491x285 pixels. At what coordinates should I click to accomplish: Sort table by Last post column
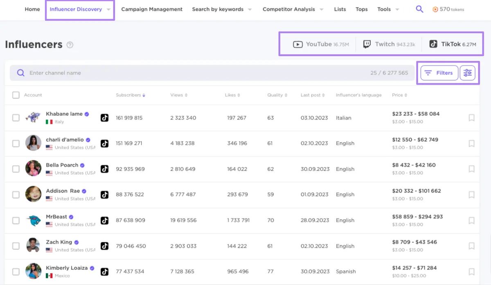click(x=313, y=95)
